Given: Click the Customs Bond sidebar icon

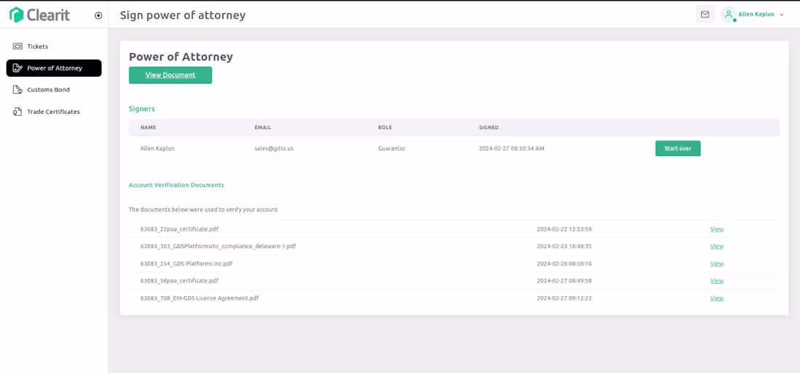Looking at the screenshot, I should [x=17, y=90].
